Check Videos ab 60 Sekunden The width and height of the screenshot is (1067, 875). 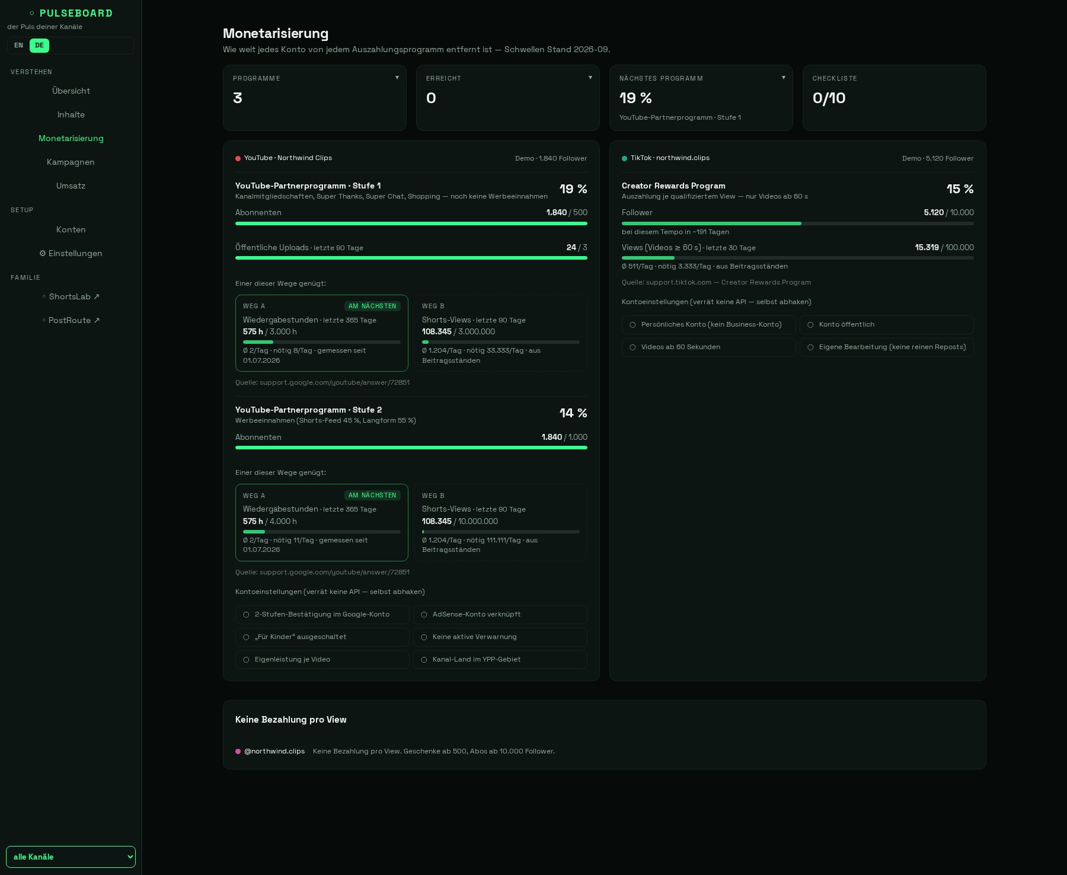pyautogui.click(x=708, y=347)
